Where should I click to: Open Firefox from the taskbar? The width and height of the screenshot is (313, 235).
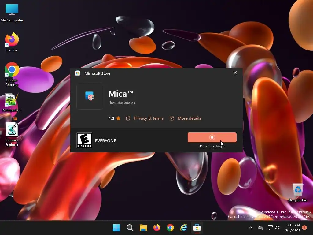pyautogui.click(x=157, y=228)
